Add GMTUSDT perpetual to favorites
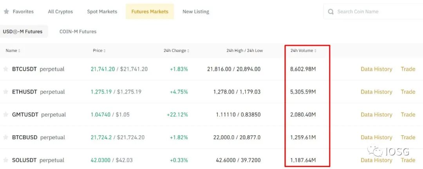The width and height of the screenshot is (423, 169). point(5,114)
